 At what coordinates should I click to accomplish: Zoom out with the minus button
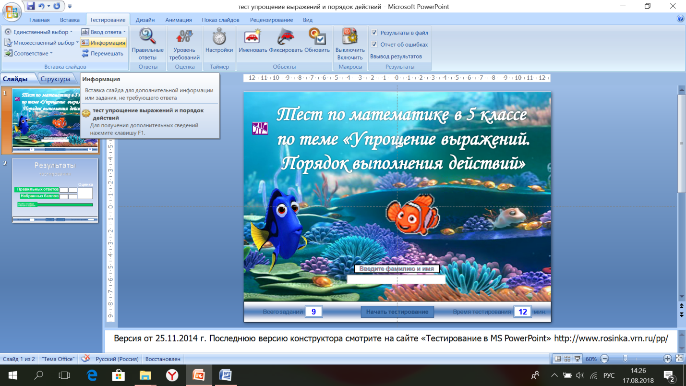click(x=604, y=359)
